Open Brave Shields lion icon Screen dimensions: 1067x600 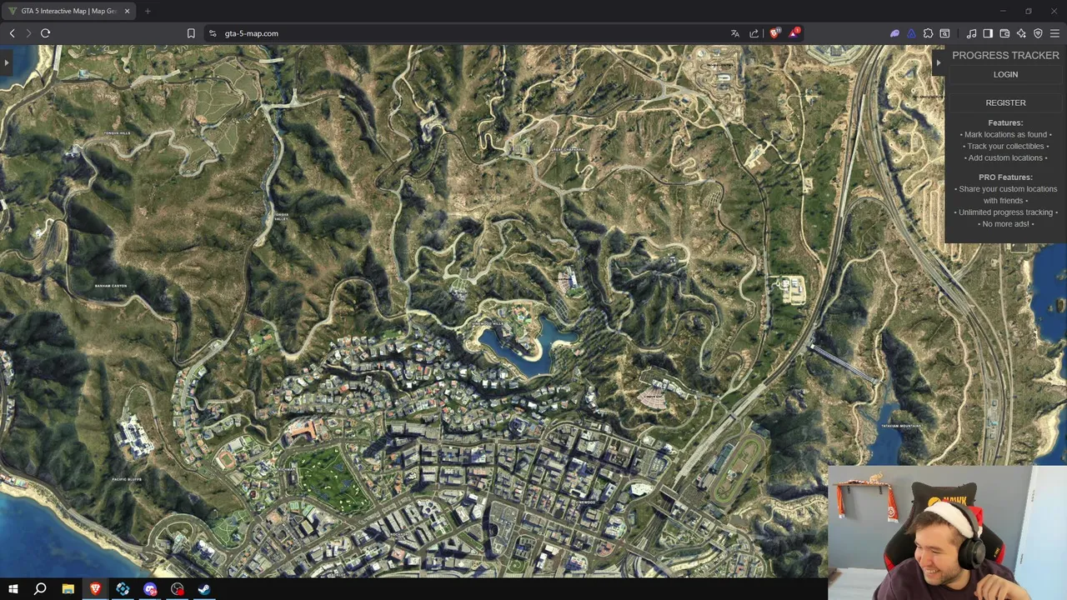[774, 33]
